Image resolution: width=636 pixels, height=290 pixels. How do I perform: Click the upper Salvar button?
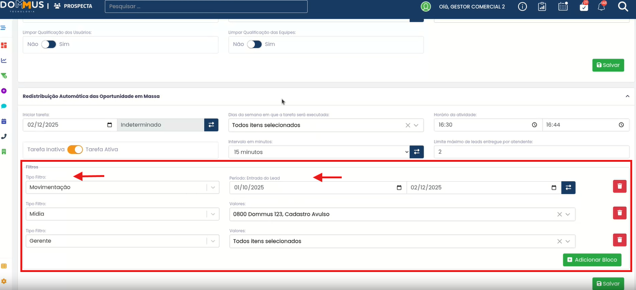click(x=608, y=65)
